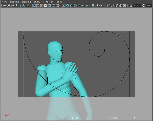The height and width of the screenshot is (121, 153).
Task: Switch to Wireframe display mode
Action: [63, 5]
